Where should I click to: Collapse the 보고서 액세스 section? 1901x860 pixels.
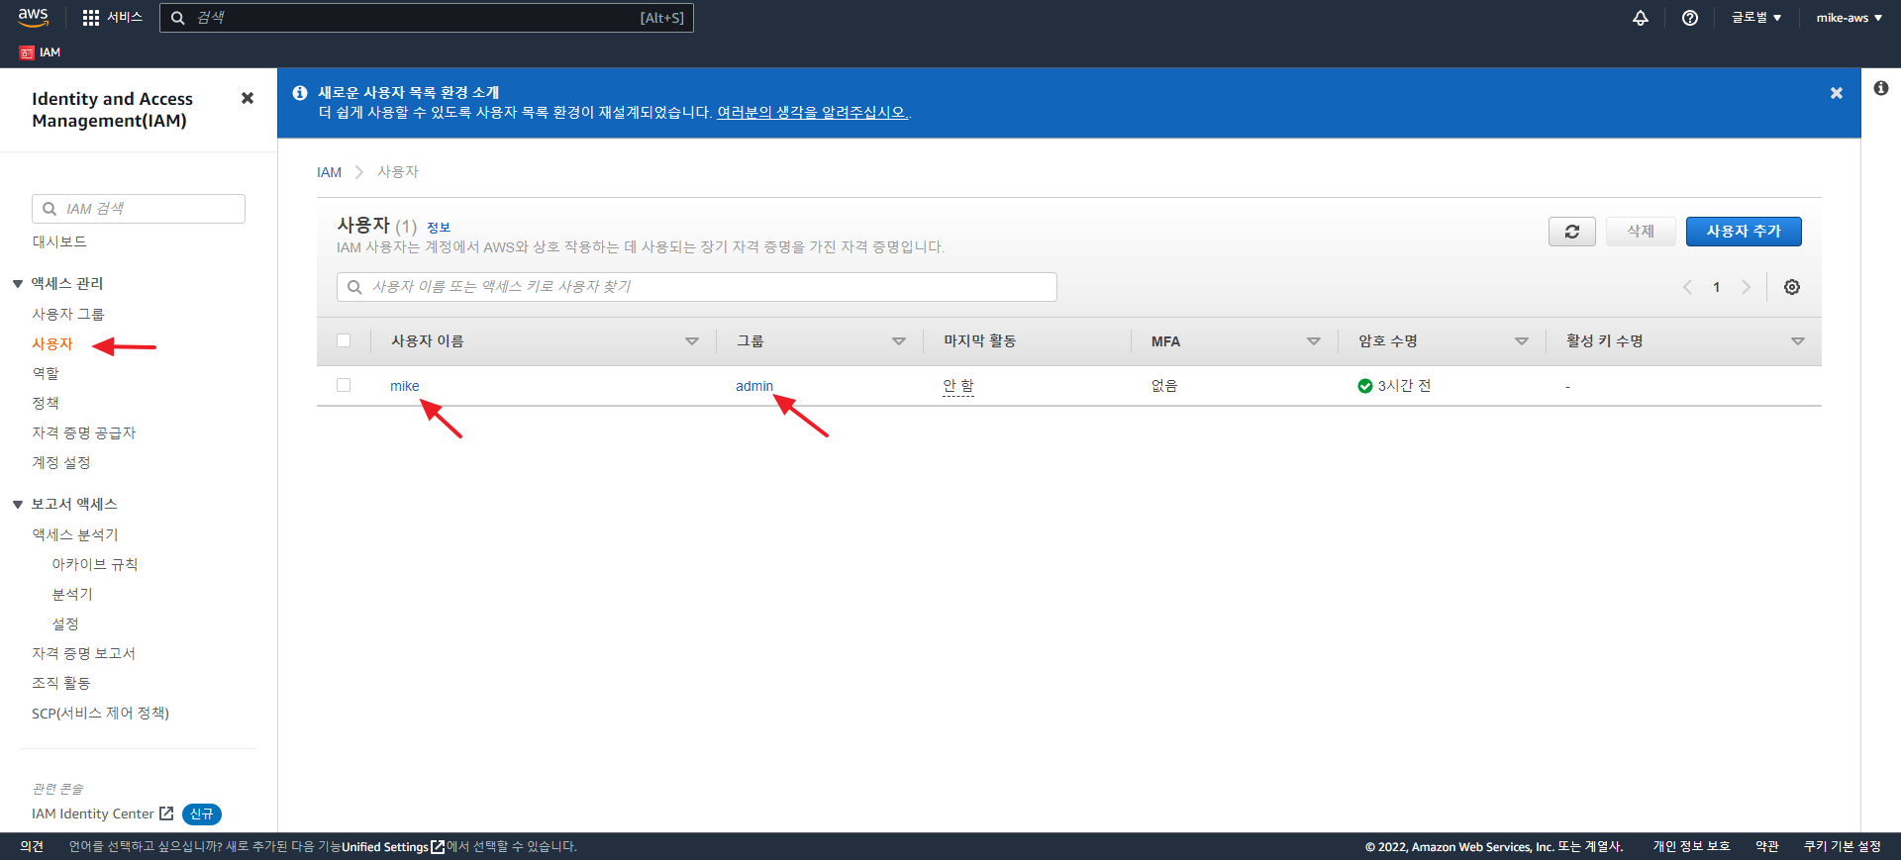(x=18, y=505)
